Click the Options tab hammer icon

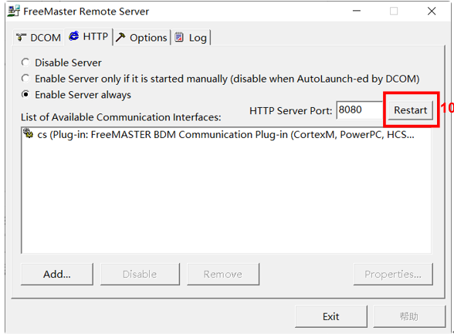(120, 37)
